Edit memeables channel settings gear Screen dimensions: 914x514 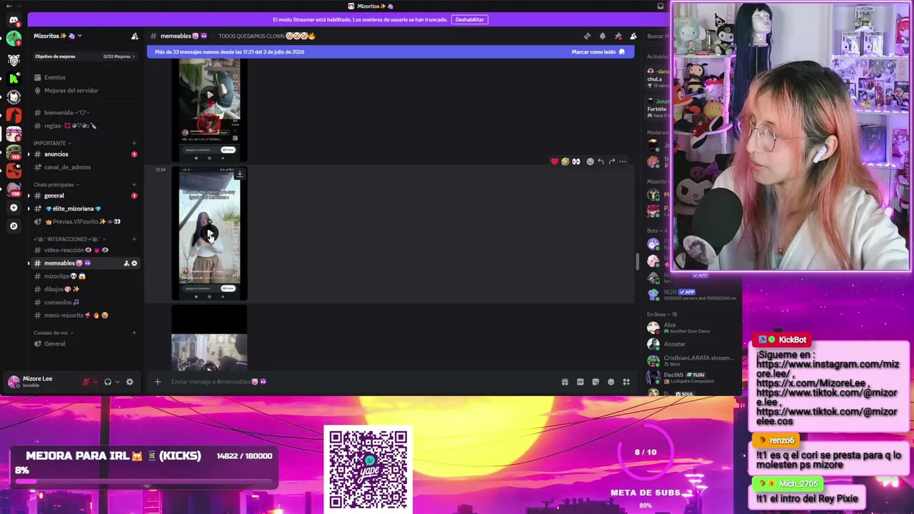click(x=134, y=263)
